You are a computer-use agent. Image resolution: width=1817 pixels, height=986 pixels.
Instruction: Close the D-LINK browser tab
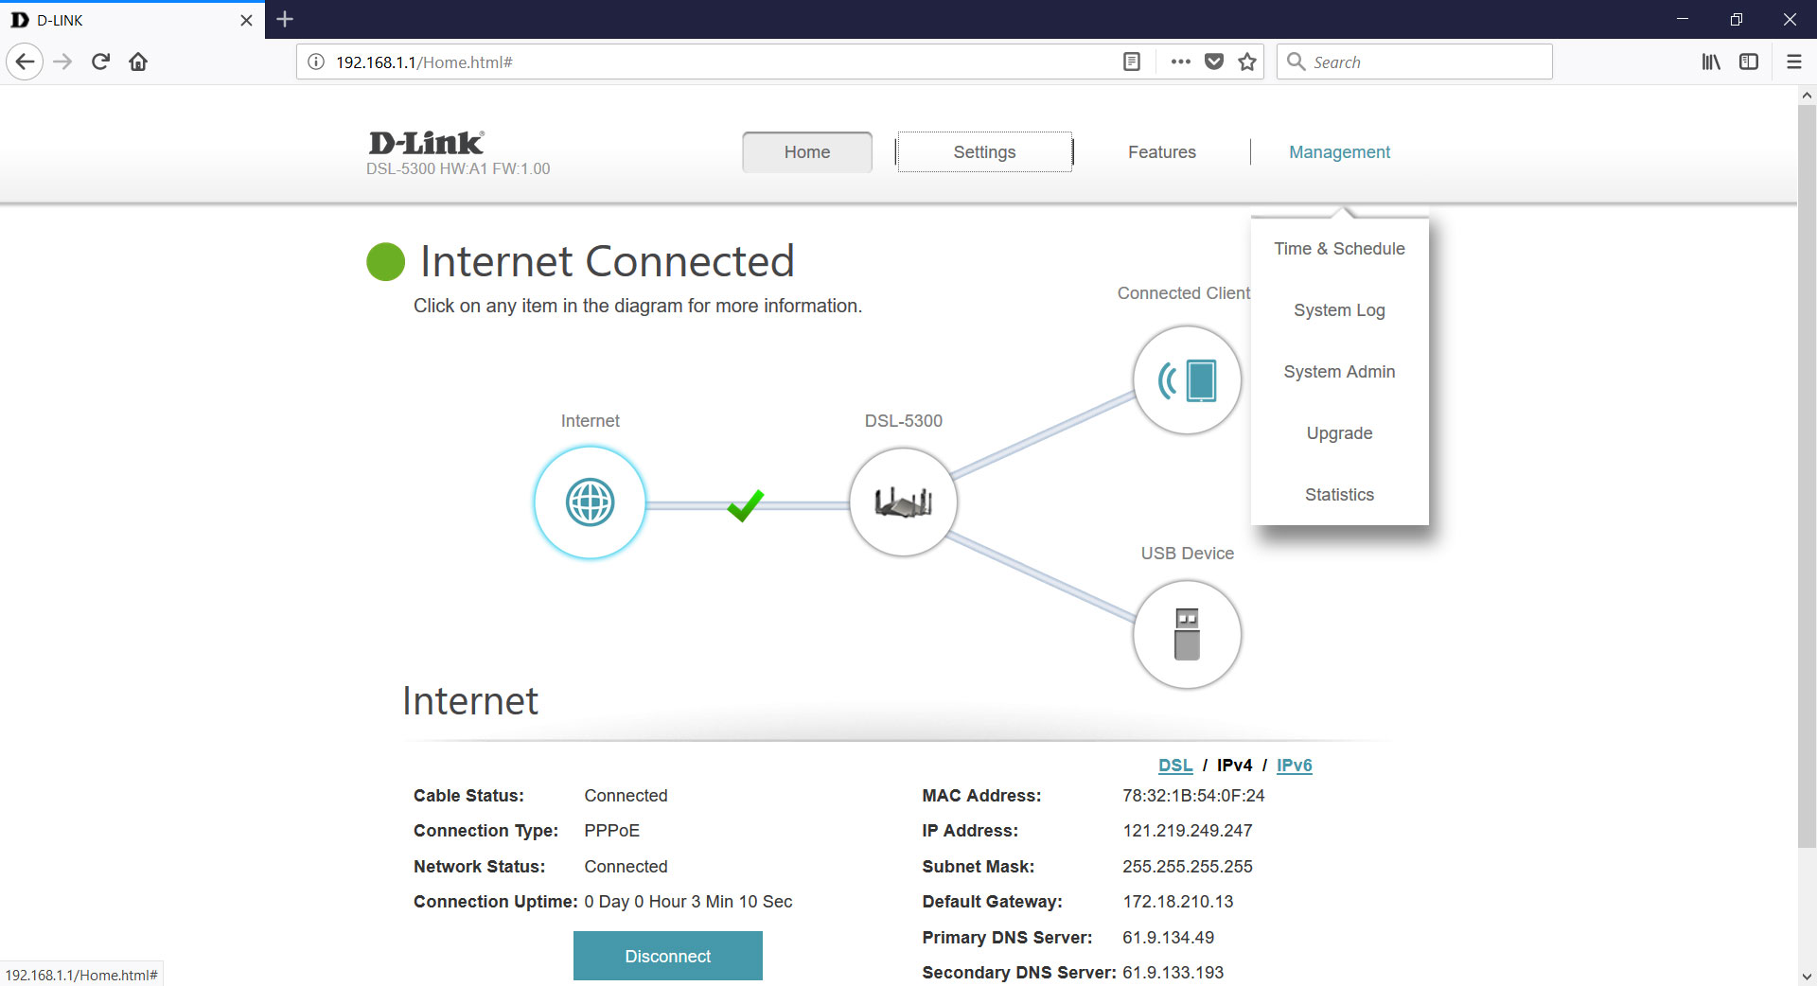click(246, 20)
